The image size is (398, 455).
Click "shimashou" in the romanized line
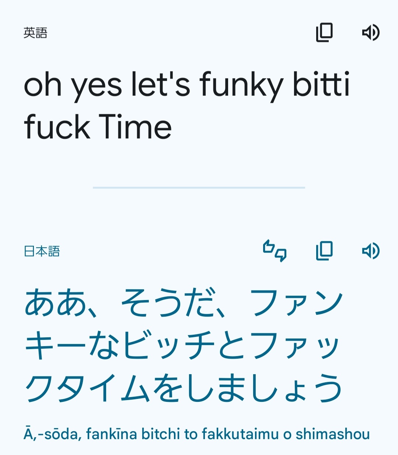(x=332, y=434)
